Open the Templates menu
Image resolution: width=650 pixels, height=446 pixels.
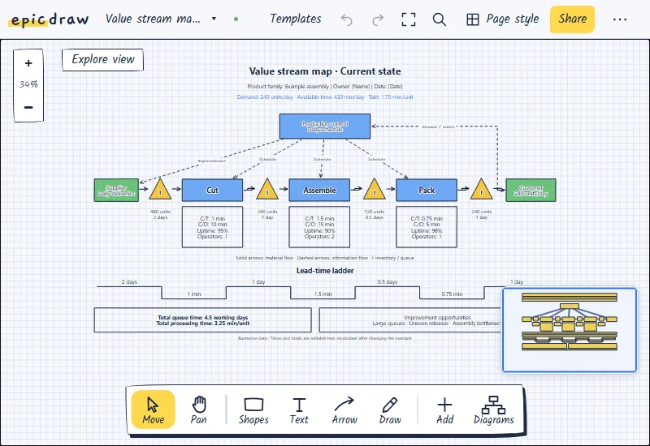click(x=296, y=19)
